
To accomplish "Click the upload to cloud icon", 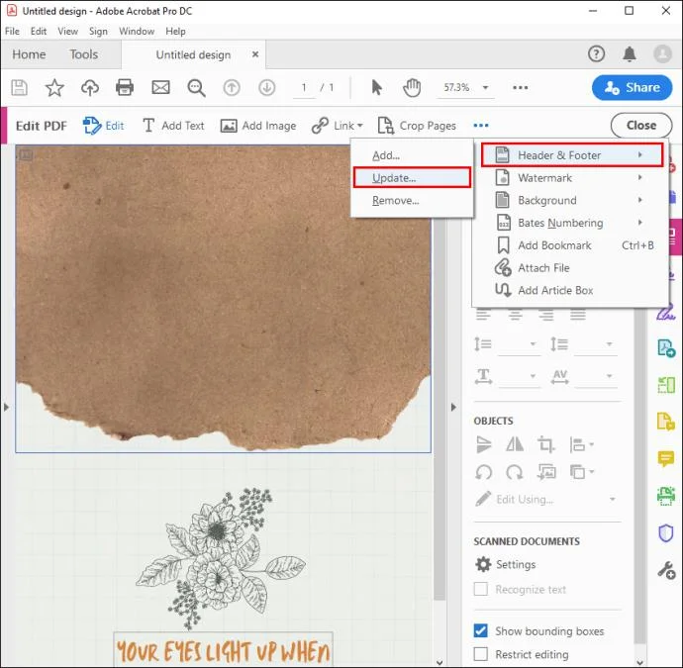I will [90, 87].
